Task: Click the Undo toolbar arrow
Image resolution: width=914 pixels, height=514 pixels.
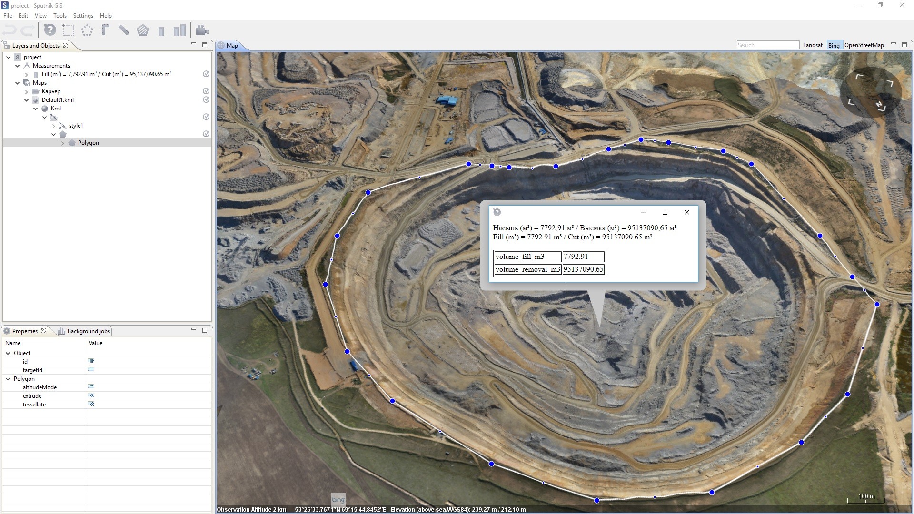Action: [x=10, y=31]
